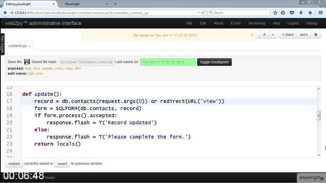This screenshot has width=326, height=183.
Task: Close the Pluralsight browser tab
Action: coord(107,4)
